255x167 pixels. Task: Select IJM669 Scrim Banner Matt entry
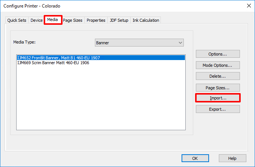(101, 63)
